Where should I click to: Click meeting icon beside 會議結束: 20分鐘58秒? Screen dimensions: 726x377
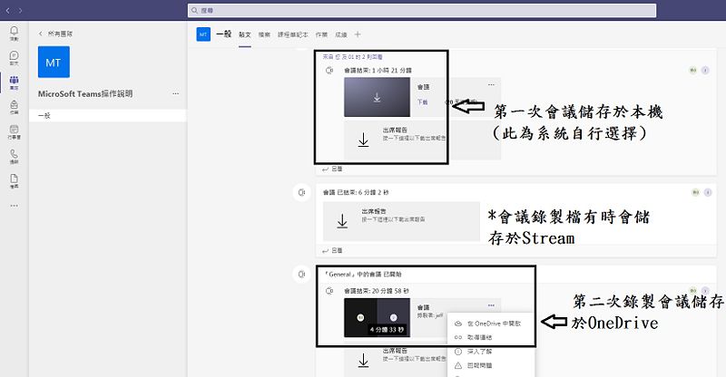(x=329, y=291)
